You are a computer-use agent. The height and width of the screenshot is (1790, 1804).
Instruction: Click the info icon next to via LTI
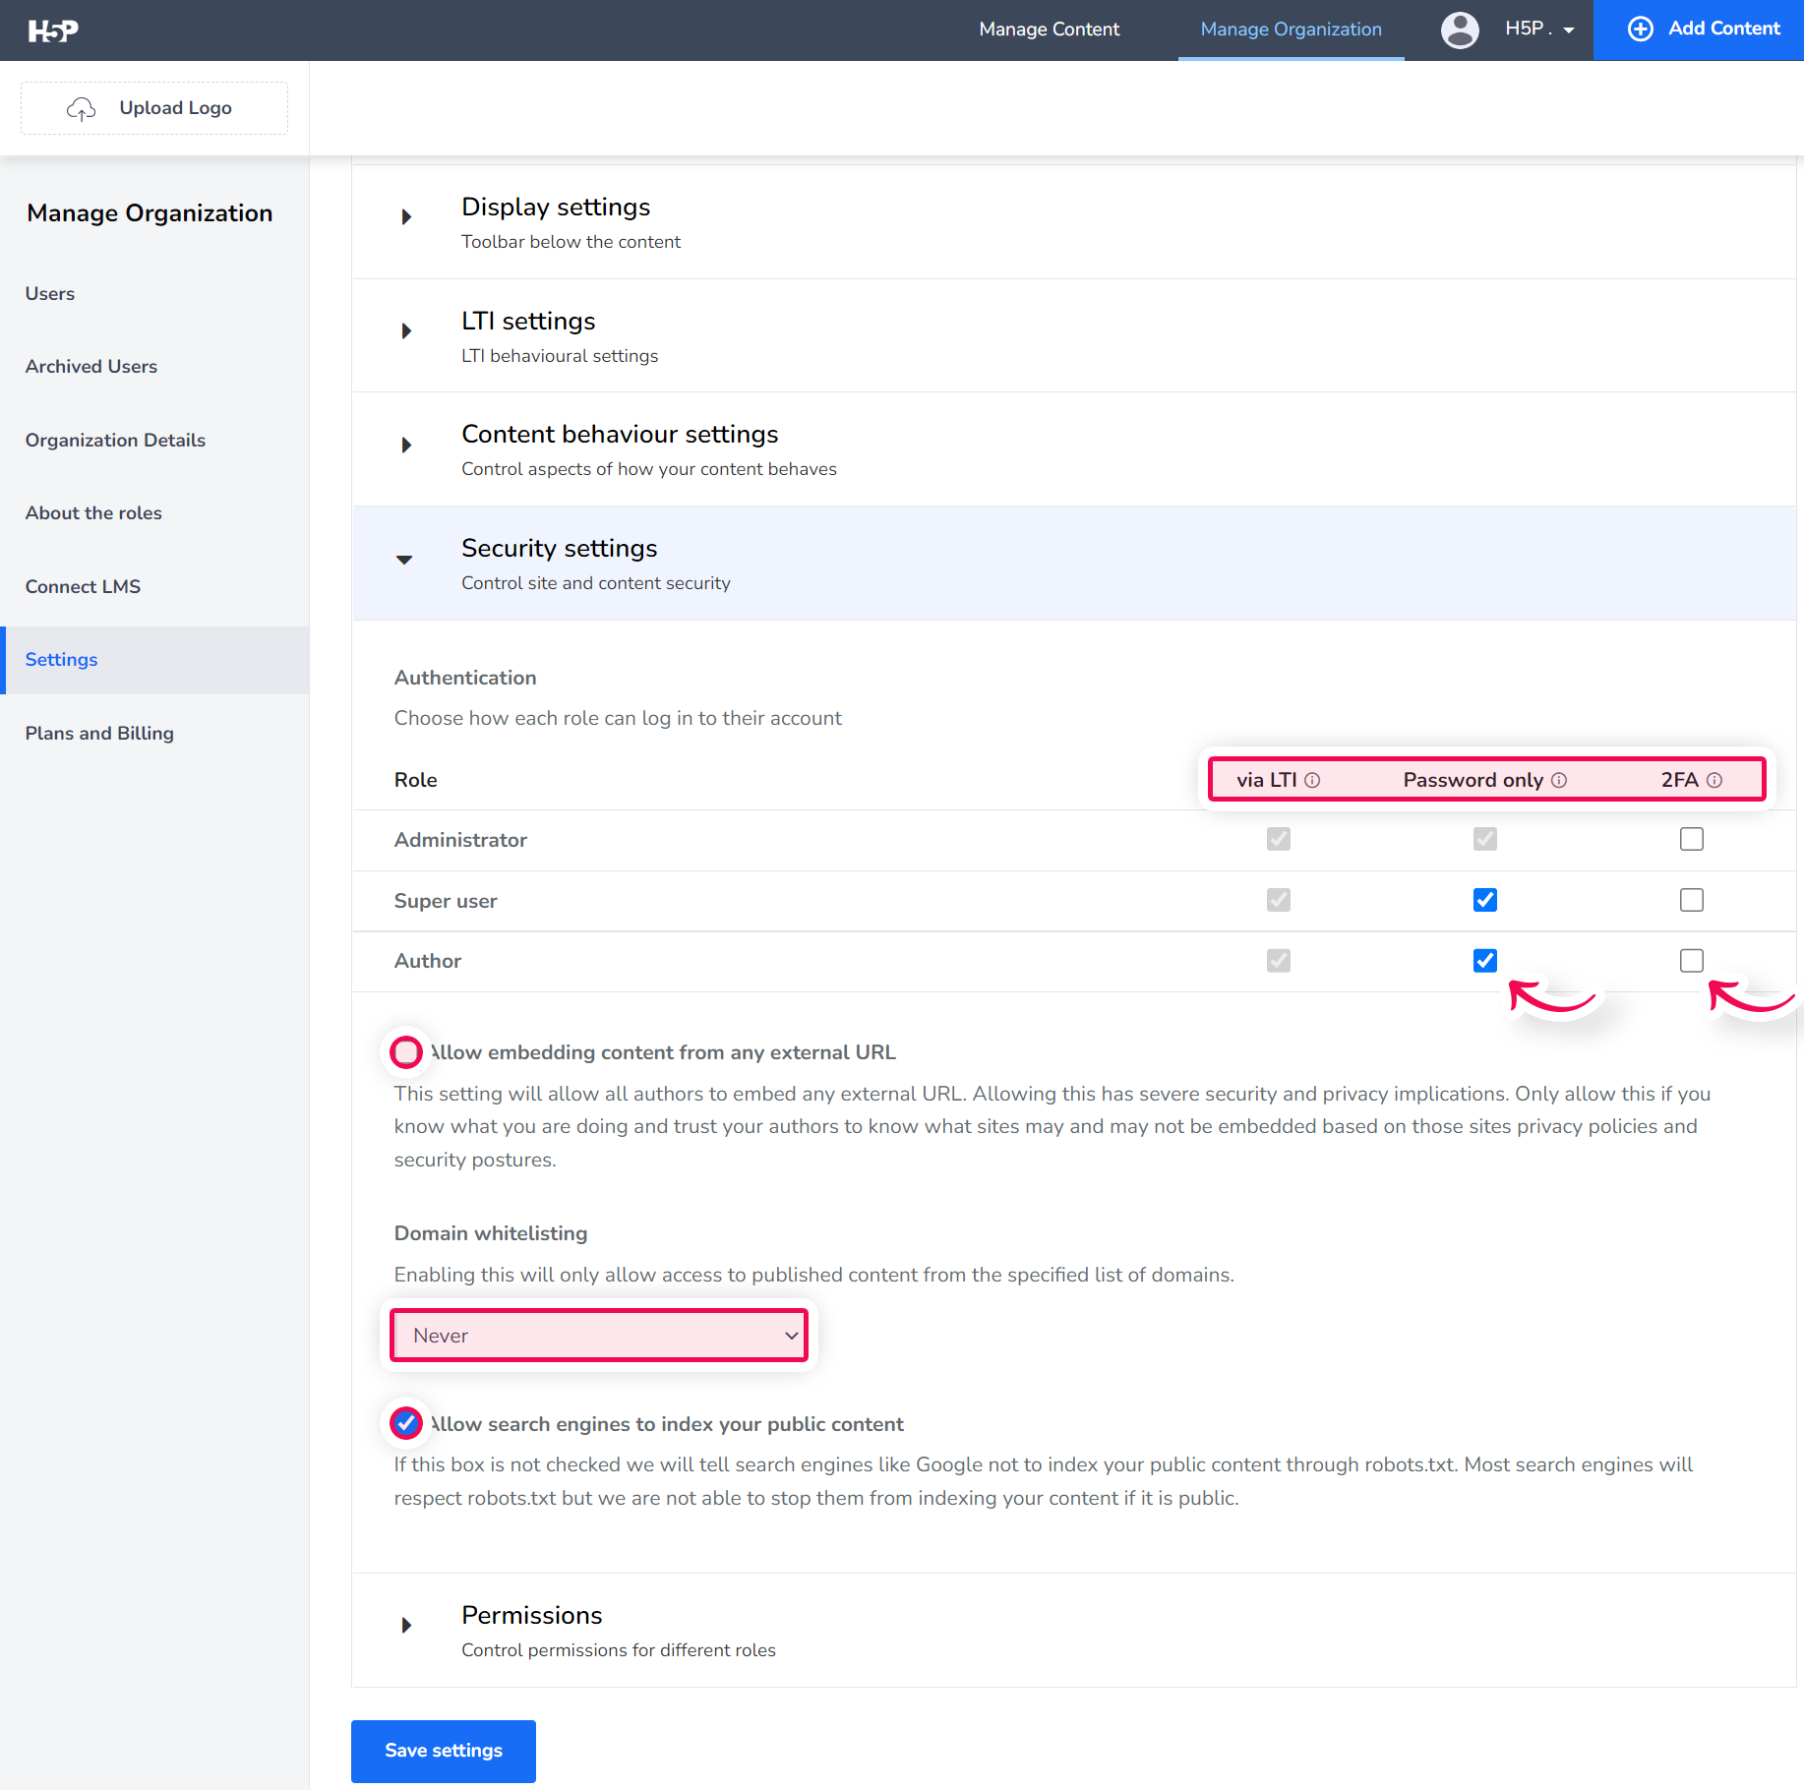1315,780
